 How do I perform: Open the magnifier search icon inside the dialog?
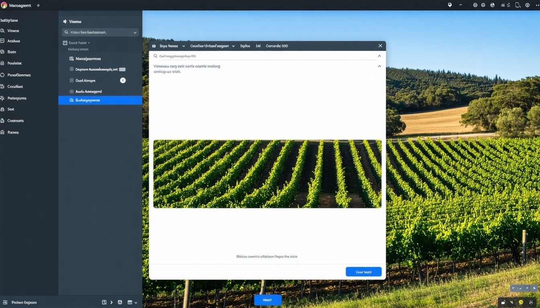(x=156, y=56)
